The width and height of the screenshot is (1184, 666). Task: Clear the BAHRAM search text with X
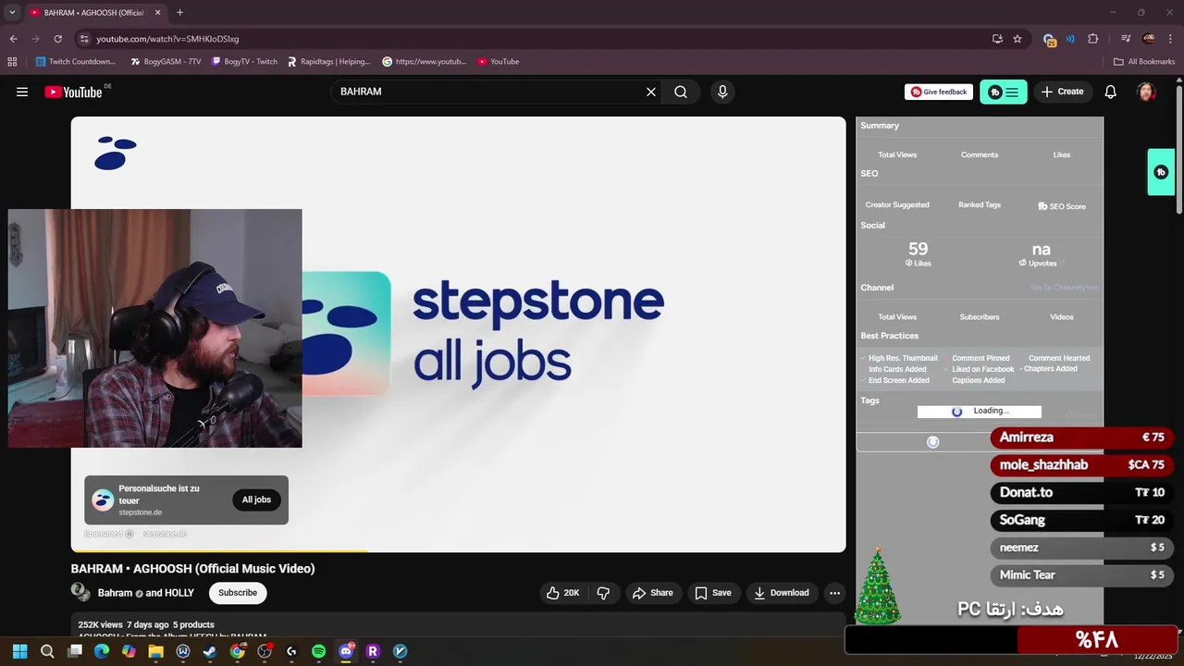click(x=651, y=92)
